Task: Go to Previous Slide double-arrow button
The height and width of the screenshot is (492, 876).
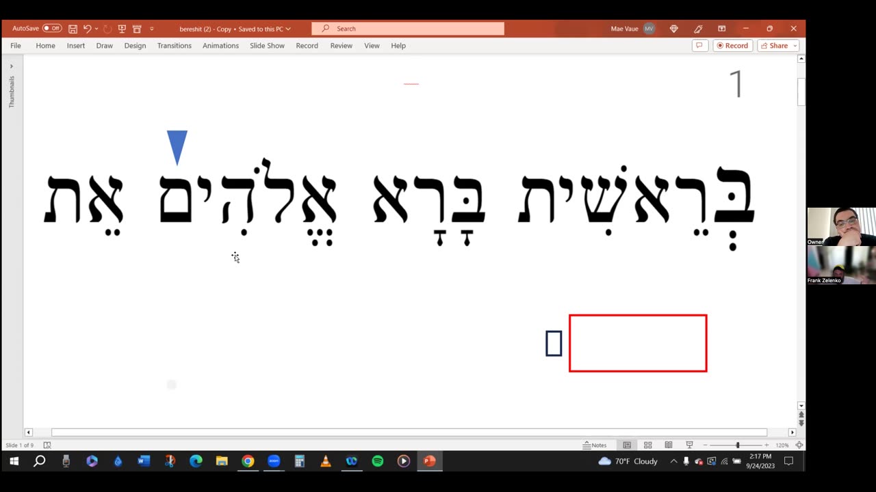Action: (x=801, y=415)
